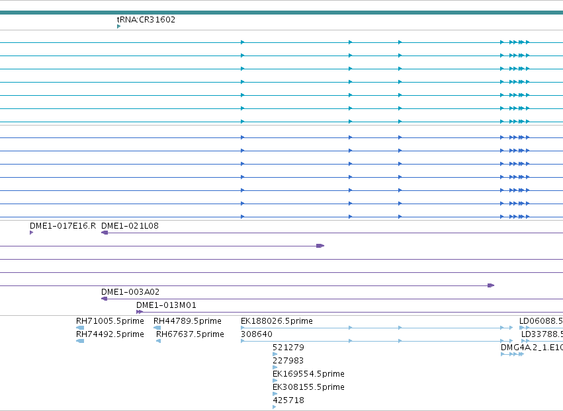Click the 425718 feature label
563x411 pixels.
click(x=288, y=400)
